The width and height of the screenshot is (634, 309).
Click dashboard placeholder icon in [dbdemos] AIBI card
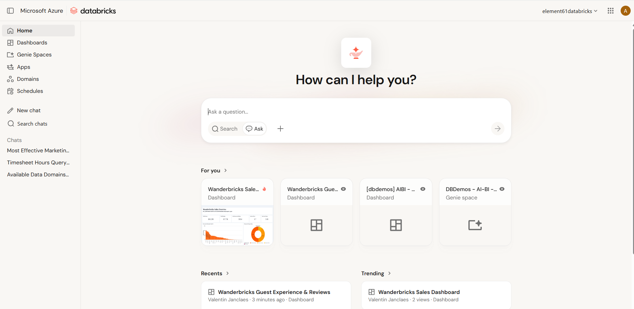[396, 225]
